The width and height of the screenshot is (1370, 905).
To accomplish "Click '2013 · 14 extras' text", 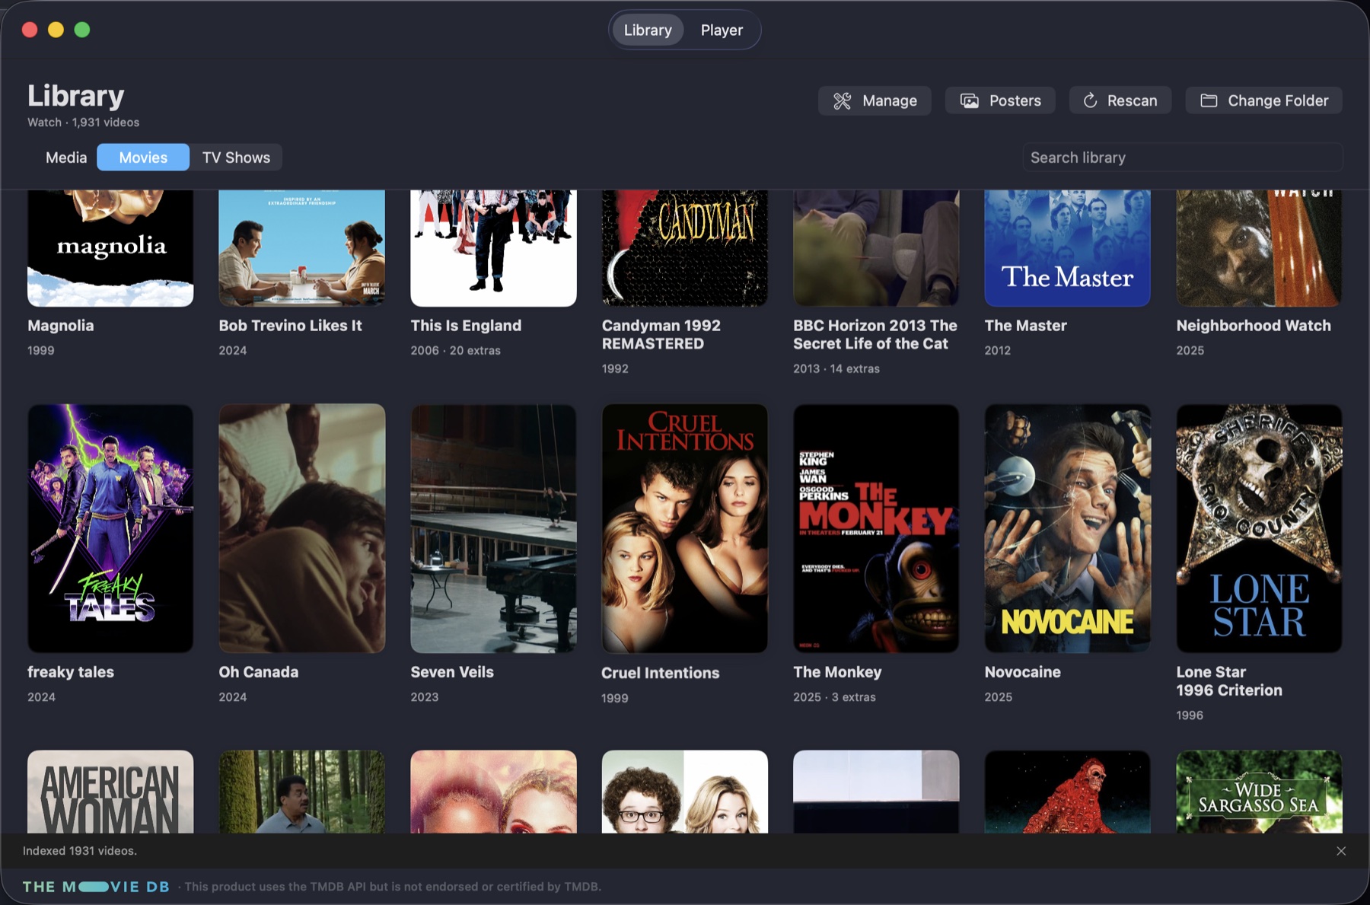I will pyautogui.click(x=836, y=368).
